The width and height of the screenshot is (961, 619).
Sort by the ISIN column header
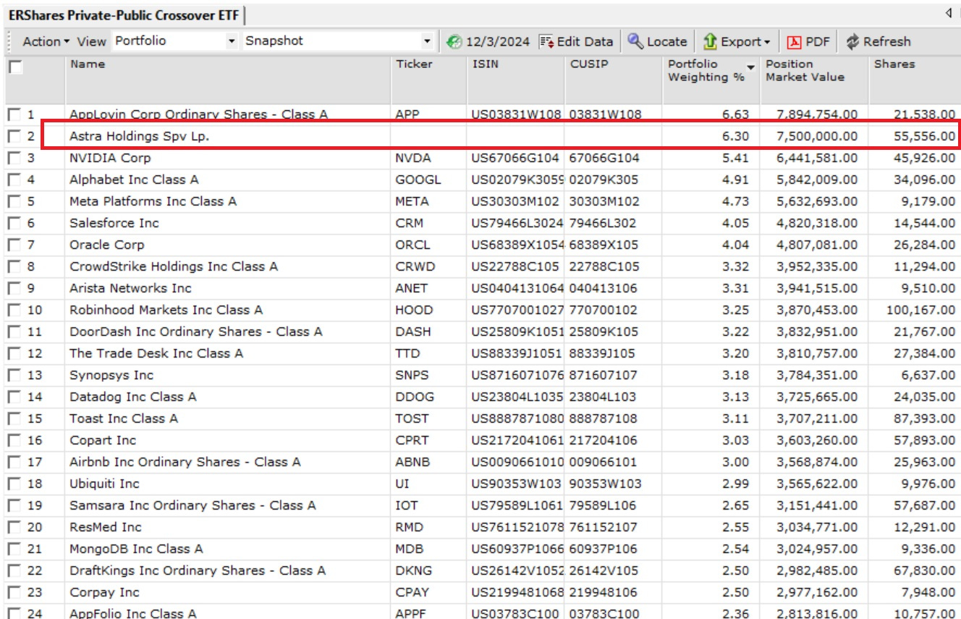coord(516,80)
